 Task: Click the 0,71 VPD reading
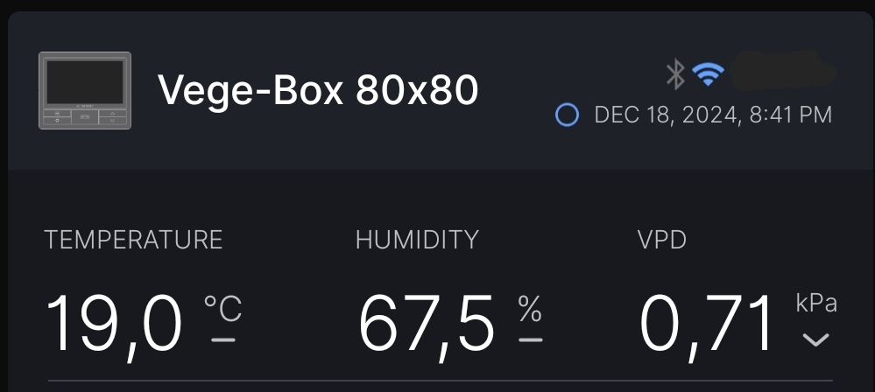pos(708,323)
